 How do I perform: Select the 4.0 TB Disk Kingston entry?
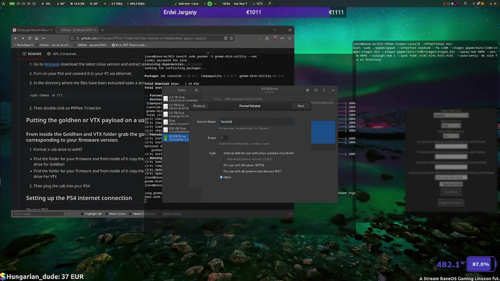click(176, 99)
